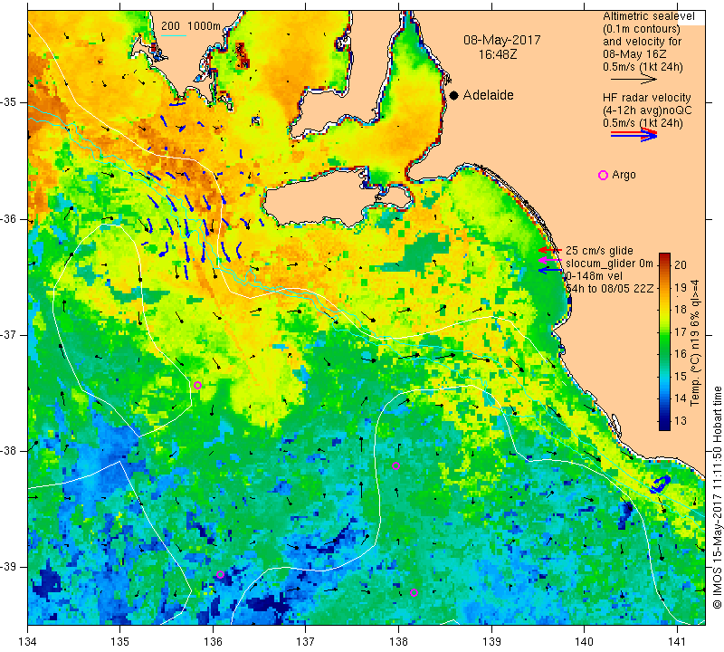Click the longitude axis label 140
This screenshot has height=652, width=724.
[x=584, y=642]
